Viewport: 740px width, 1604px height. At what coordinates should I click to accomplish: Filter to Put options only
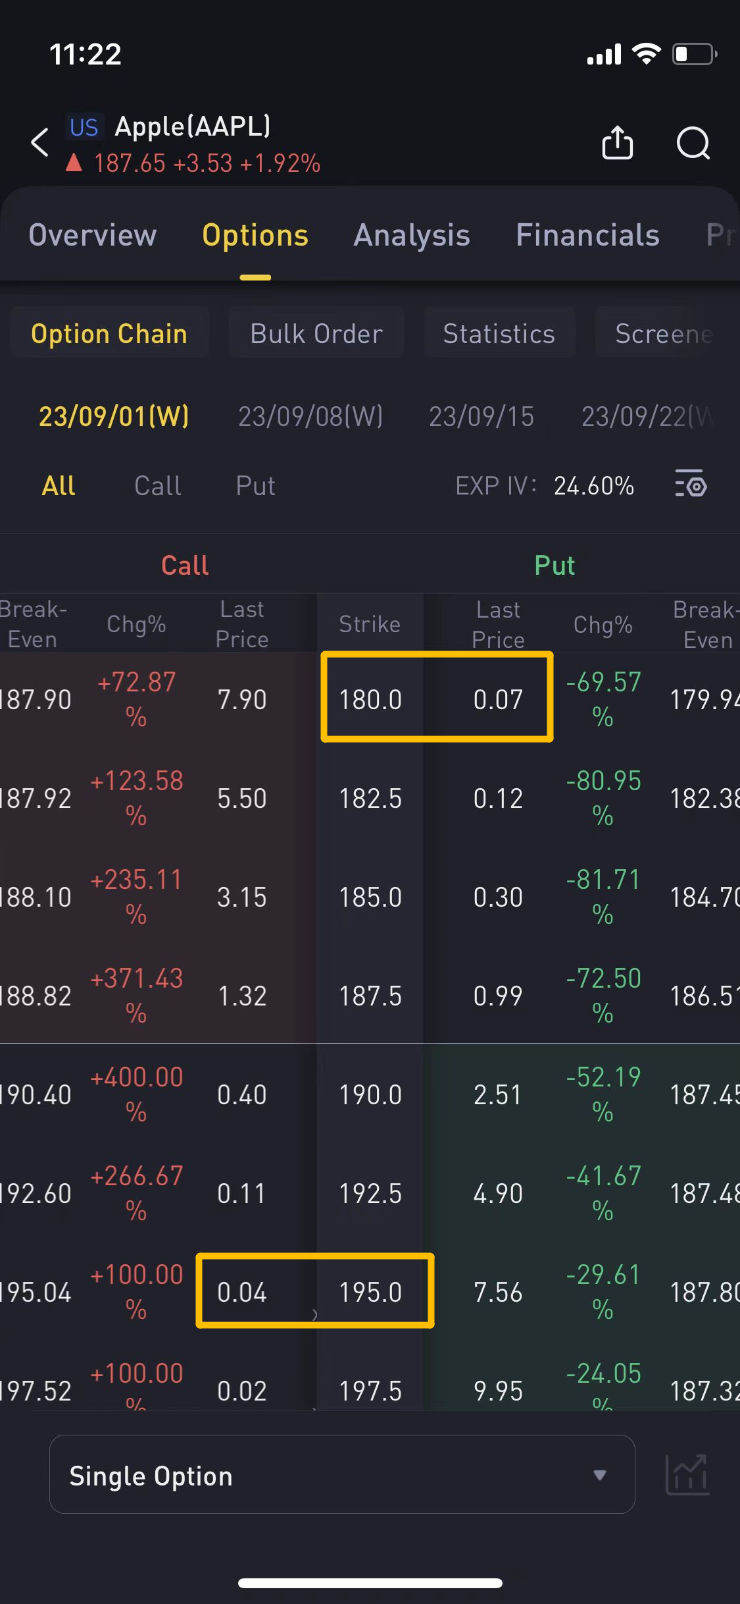point(255,486)
